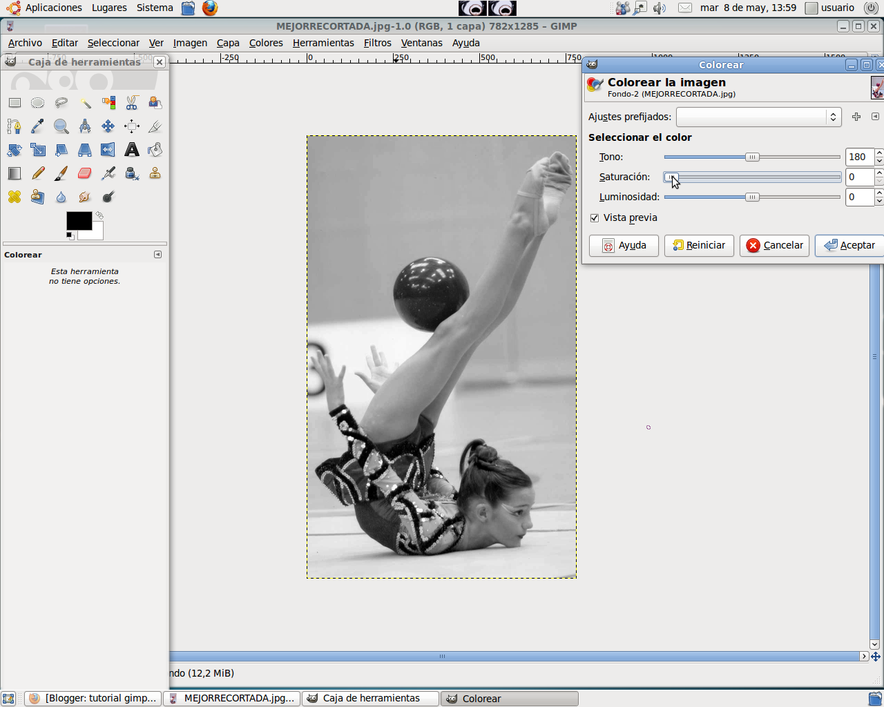Click the Tono slider handle
Screen dimensions: 884x707
pyautogui.click(x=752, y=157)
